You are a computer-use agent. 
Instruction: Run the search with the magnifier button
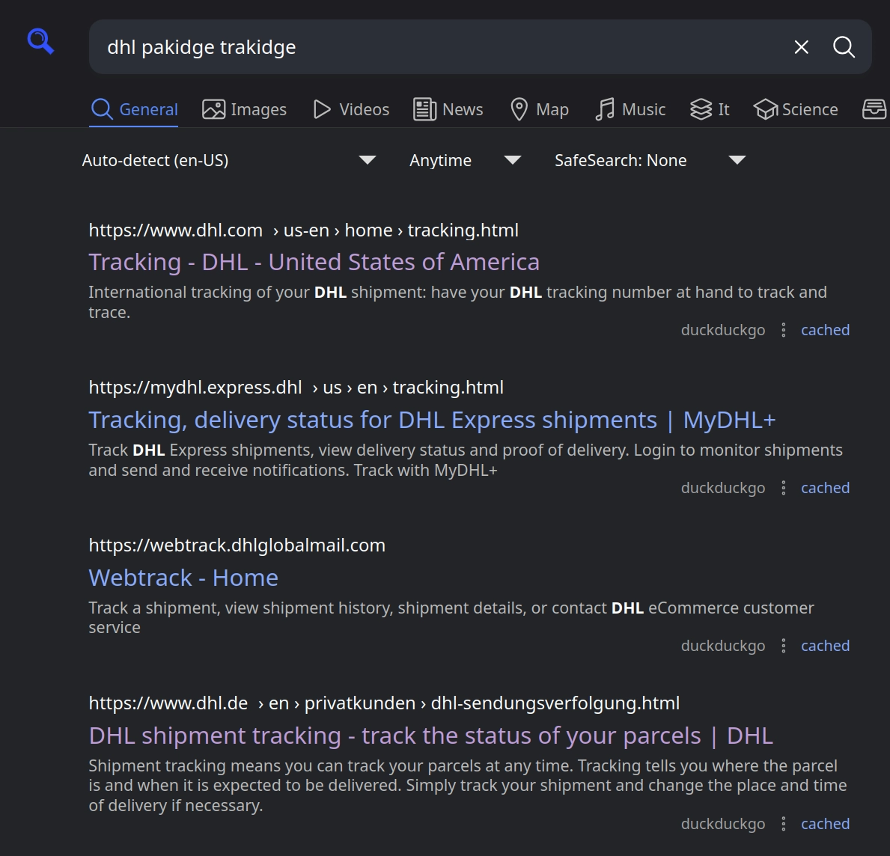click(x=844, y=47)
